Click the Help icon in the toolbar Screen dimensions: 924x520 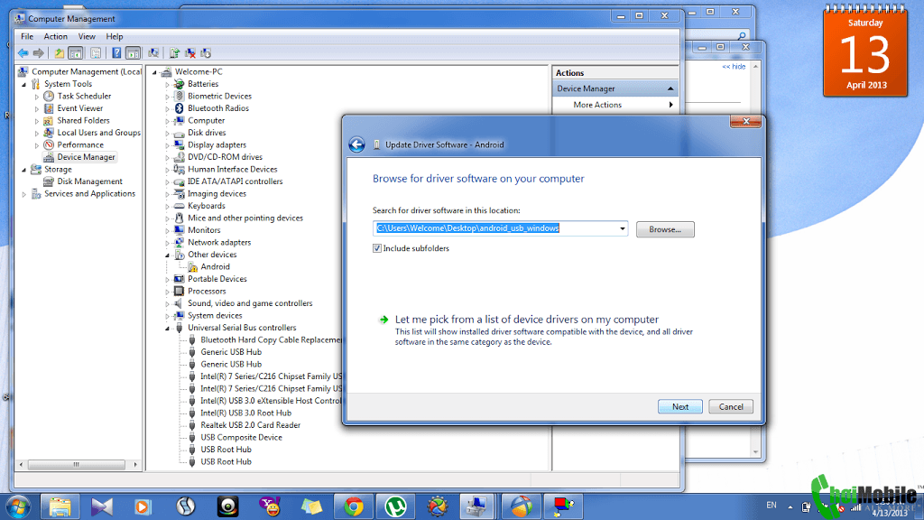click(116, 53)
